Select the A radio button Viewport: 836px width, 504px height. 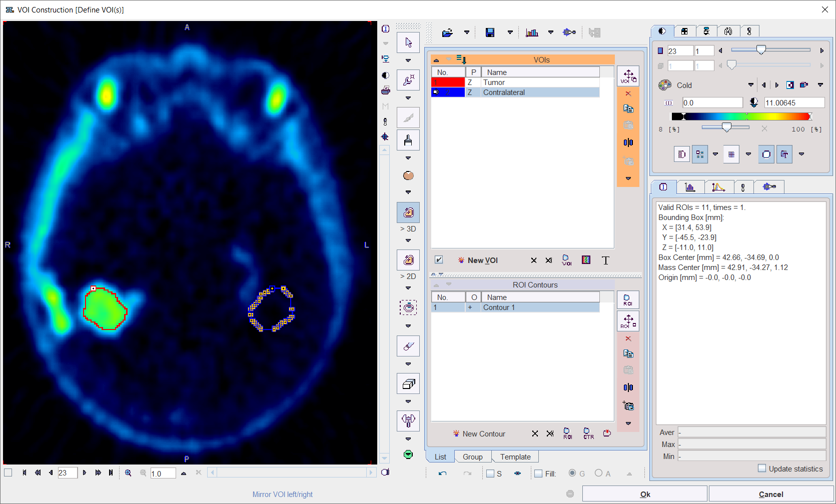598,473
